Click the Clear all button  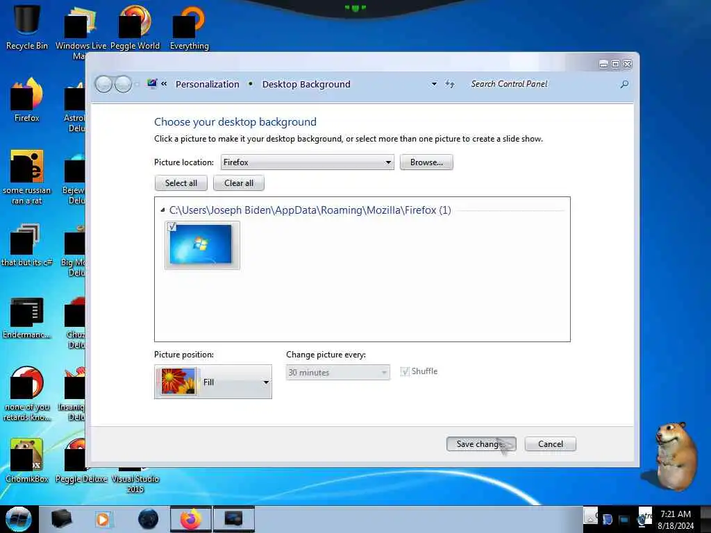(239, 183)
